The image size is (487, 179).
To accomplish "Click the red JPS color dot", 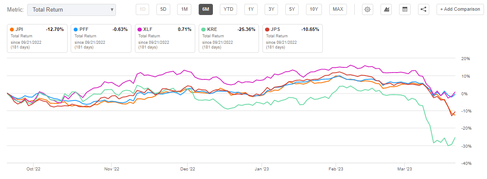I will (x=267, y=30).
